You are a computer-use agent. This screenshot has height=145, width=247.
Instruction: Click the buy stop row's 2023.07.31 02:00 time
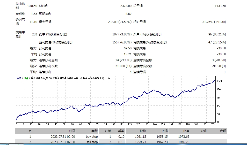pyautogui.click(x=63, y=137)
